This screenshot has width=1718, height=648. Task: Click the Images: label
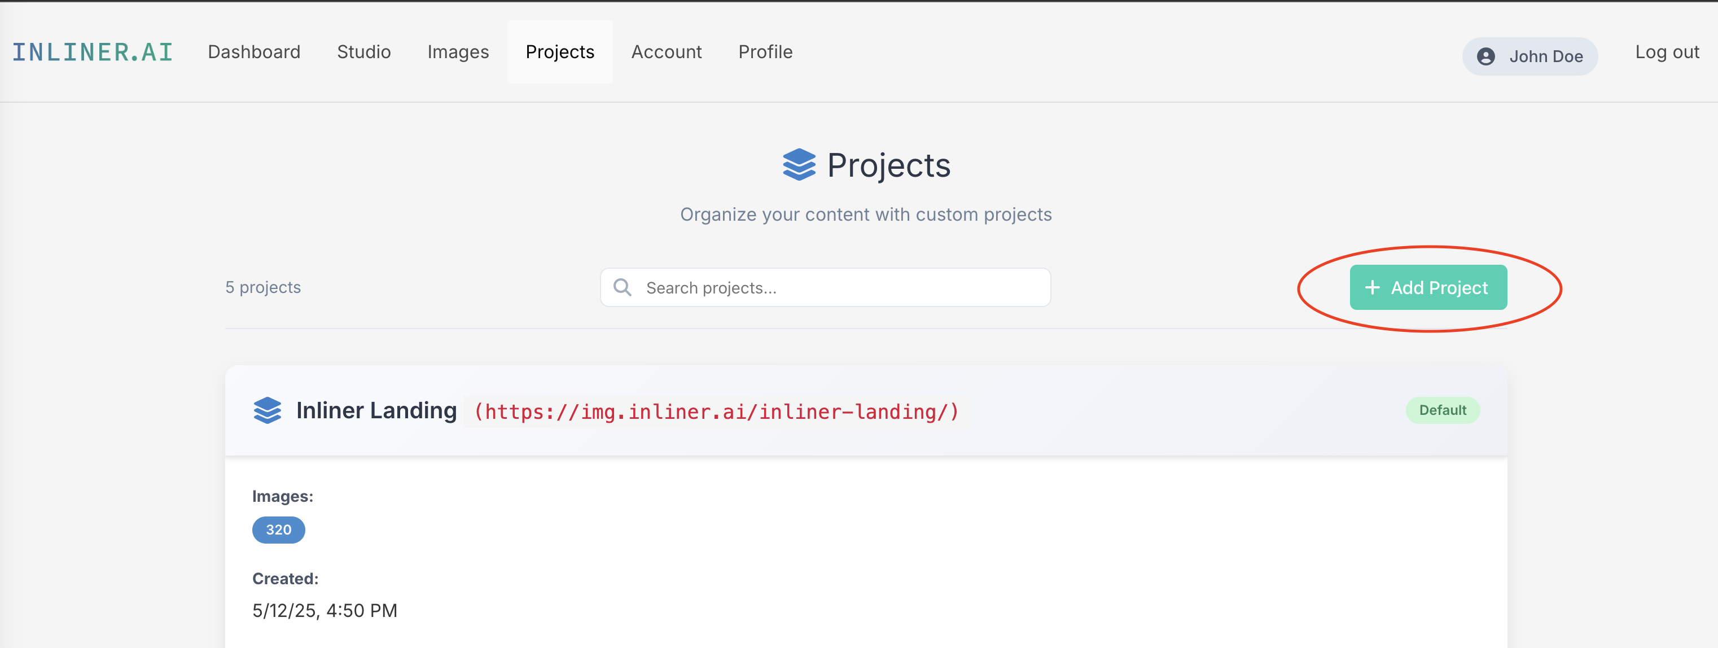pos(283,497)
